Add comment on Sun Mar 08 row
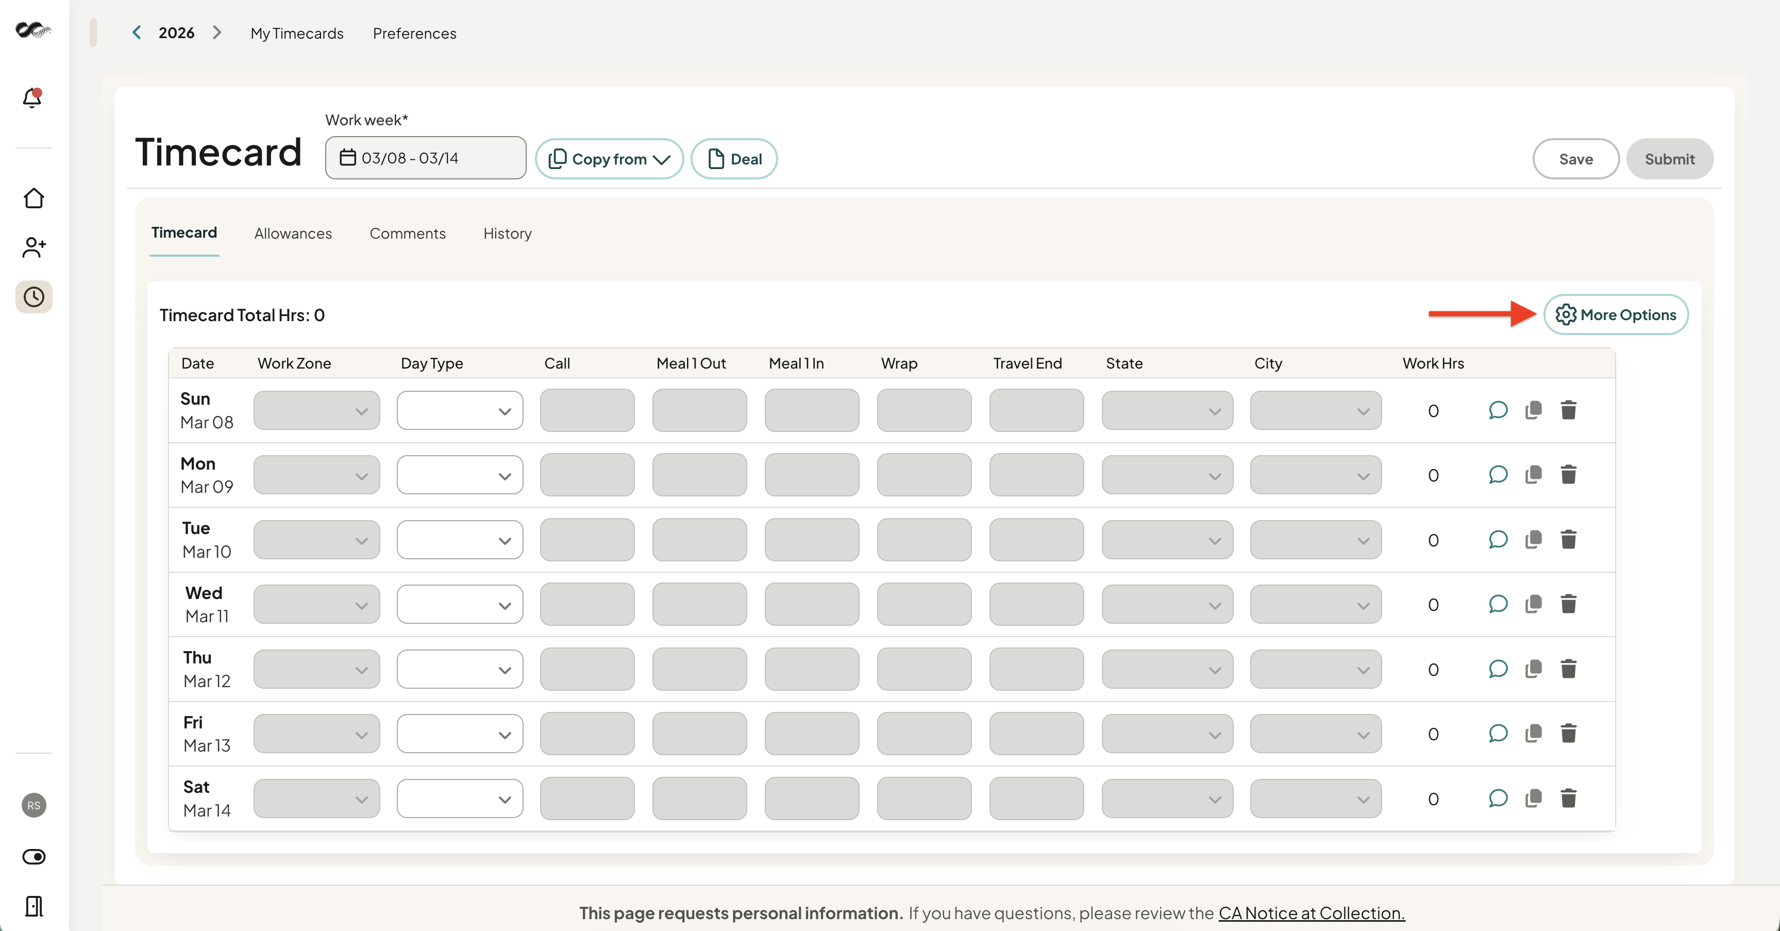1780x931 pixels. pyautogui.click(x=1498, y=410)
